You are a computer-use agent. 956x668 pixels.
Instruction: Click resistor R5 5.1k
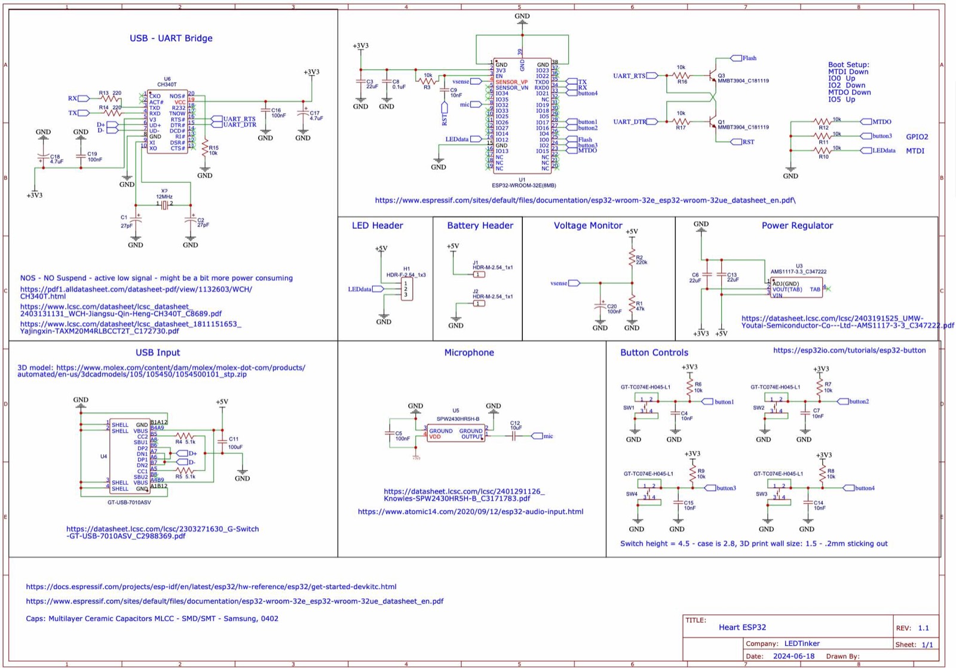pos(185,471)
